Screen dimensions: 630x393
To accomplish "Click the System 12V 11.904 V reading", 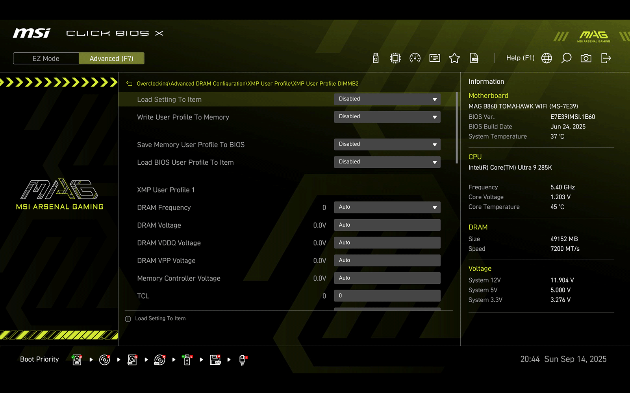I will pos(562,281).
